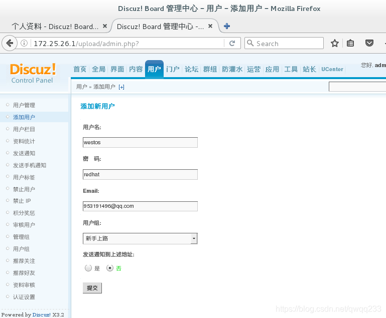386x318 pixels.
Task: Open the 全局 navigation menu
Action: click(98, 69)
